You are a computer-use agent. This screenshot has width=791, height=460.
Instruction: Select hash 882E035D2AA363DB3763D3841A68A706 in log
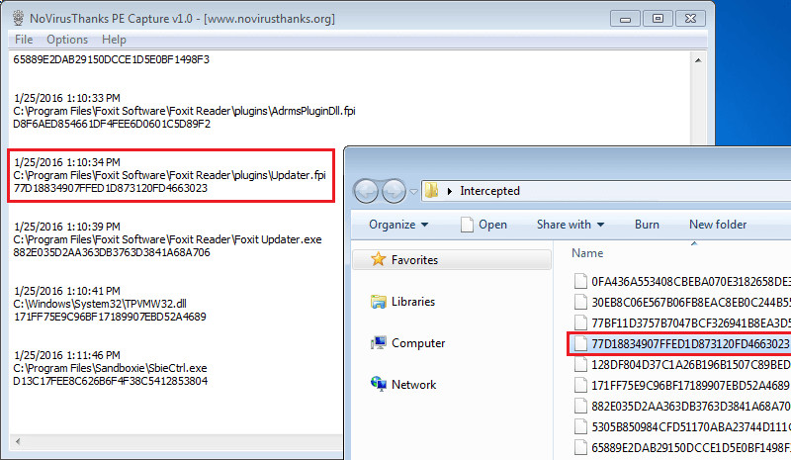click(112, 252)
